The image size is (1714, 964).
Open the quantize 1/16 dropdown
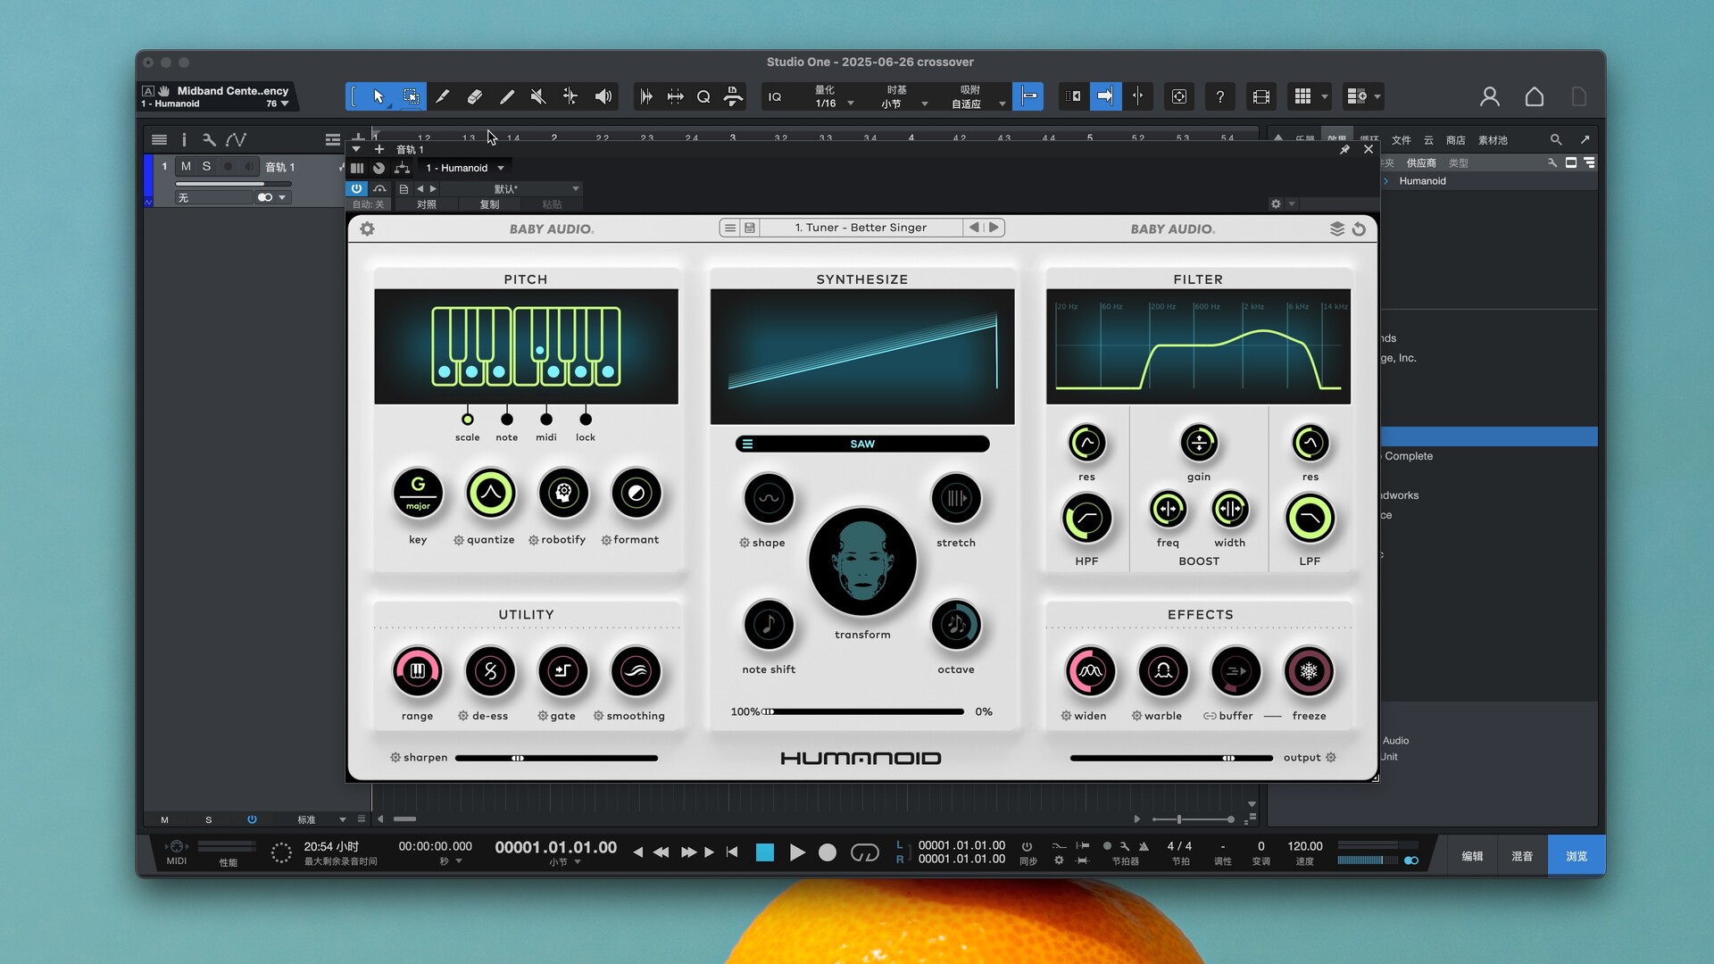(x=834, y=97)
